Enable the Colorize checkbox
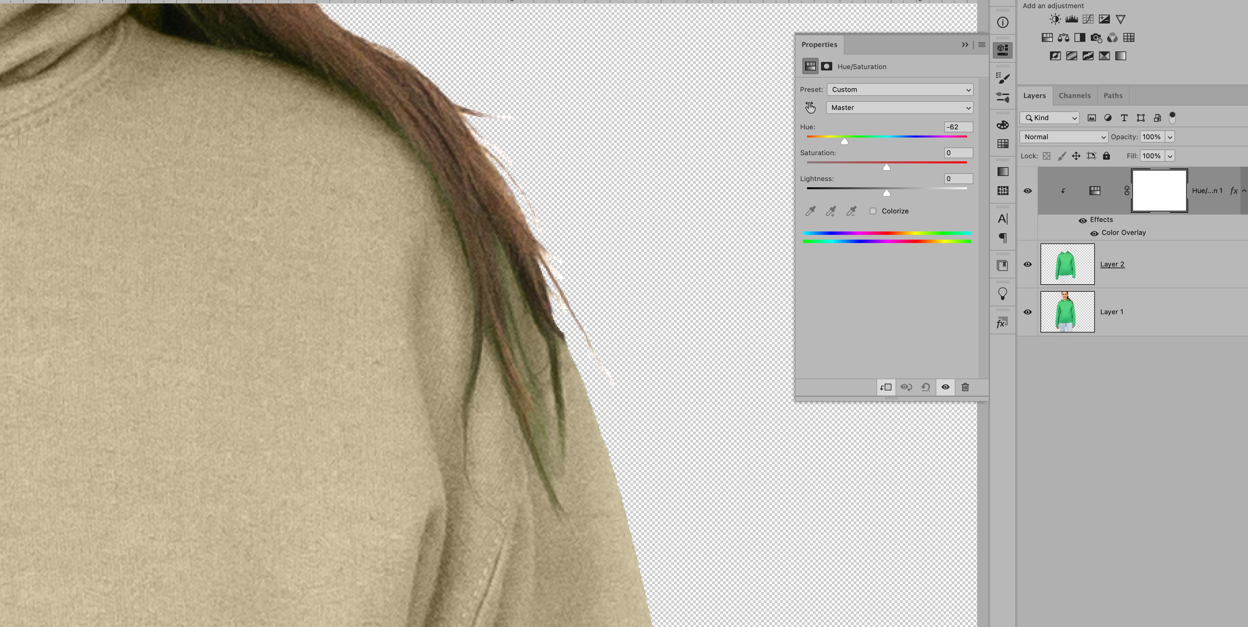 click(x=872, y=211)
